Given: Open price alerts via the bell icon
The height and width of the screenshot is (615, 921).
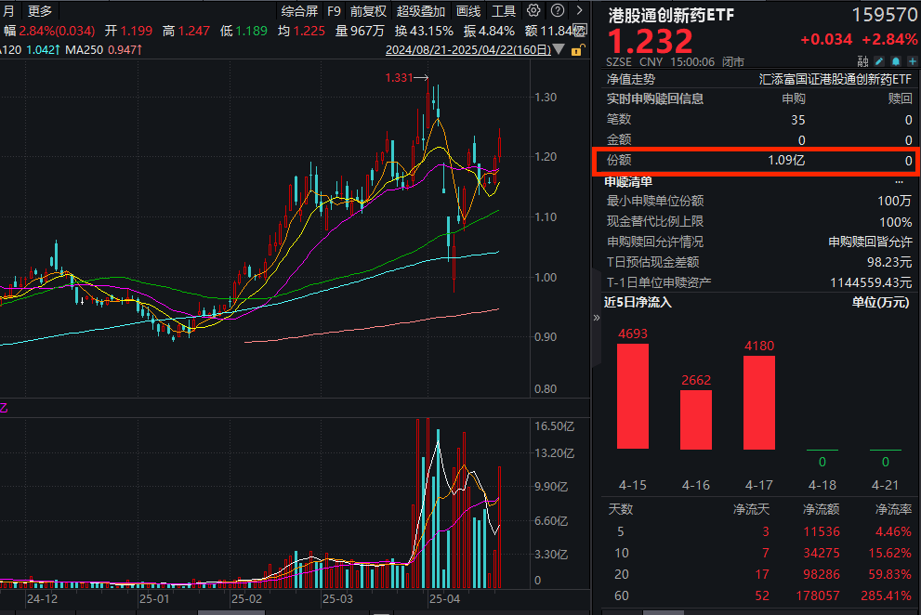Looking at the screenshot, I should coord(894,61).
